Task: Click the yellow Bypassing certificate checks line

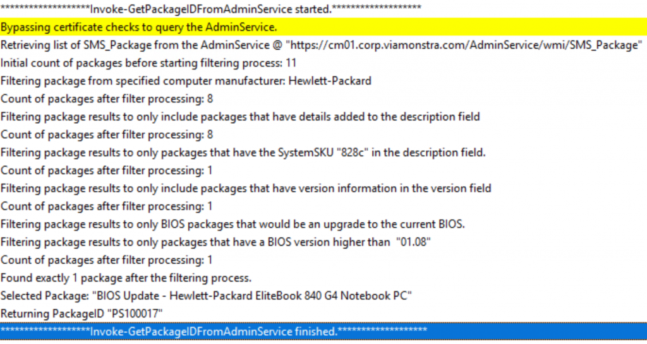Action: click(323, 27)
